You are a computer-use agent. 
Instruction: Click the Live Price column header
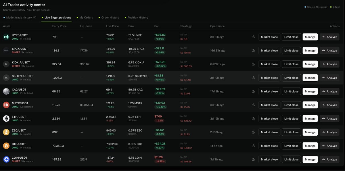pyautogui.click(x=112, y=26)
